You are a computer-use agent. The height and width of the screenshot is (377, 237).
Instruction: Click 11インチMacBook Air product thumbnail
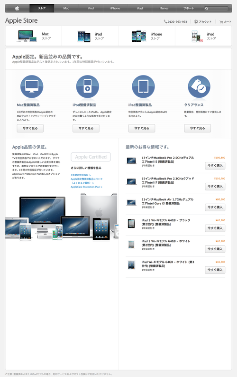[x=131, y=202]
